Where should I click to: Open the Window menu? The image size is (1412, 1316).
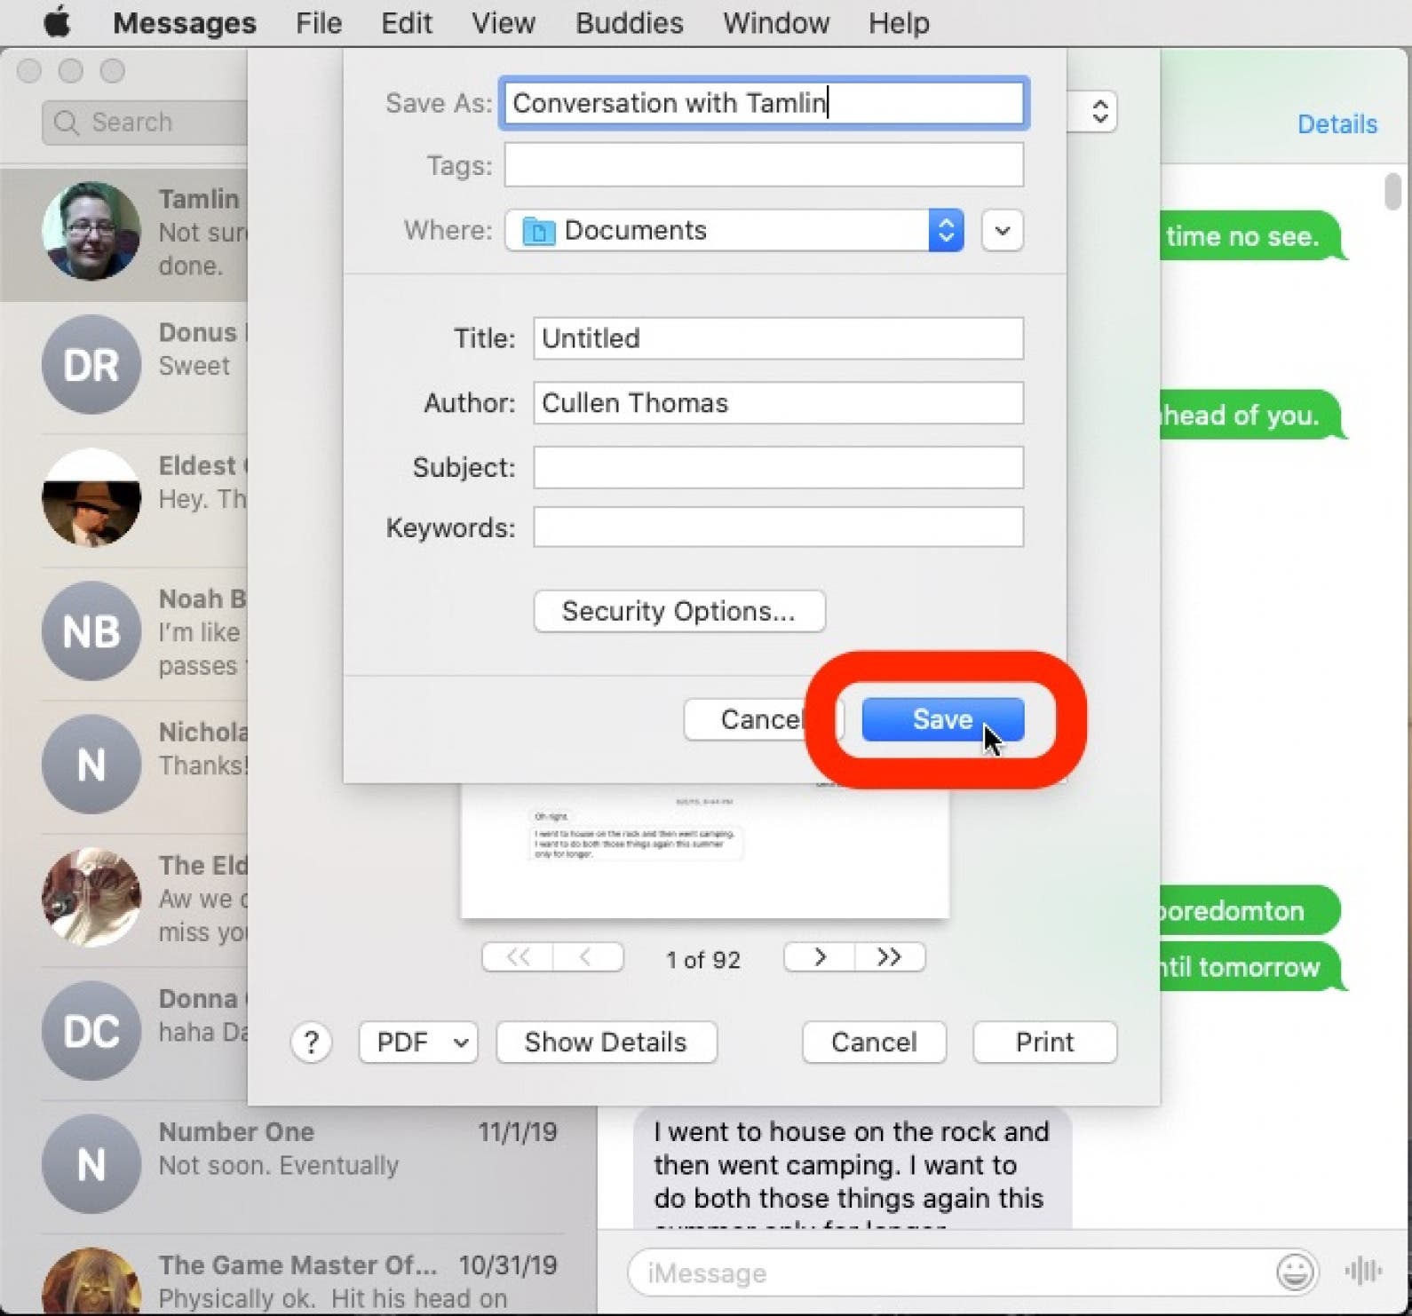[x=776, y=22]
